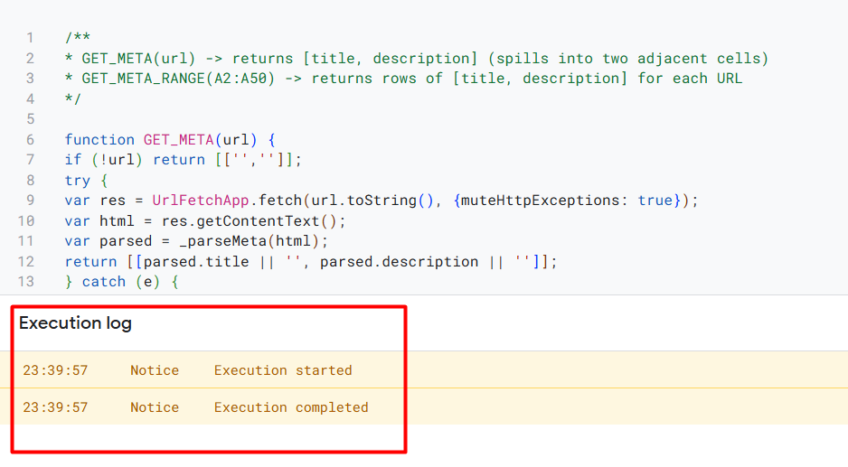Click line number 9 in the gutter
Viewport: 848px width, 467px height.
(31, 201)
